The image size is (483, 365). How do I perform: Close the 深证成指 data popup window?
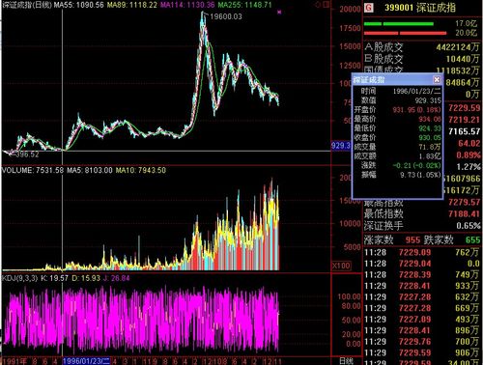point(437,79)
